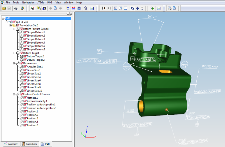Select the Datum Target.2 tree item

pos(35,60)
